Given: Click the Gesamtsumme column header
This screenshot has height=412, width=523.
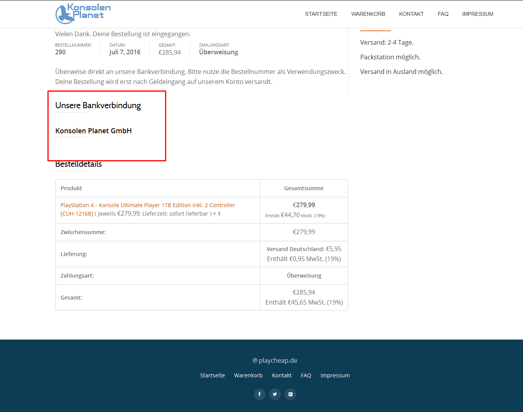Looking at the screenshot, I should (304, 188).
